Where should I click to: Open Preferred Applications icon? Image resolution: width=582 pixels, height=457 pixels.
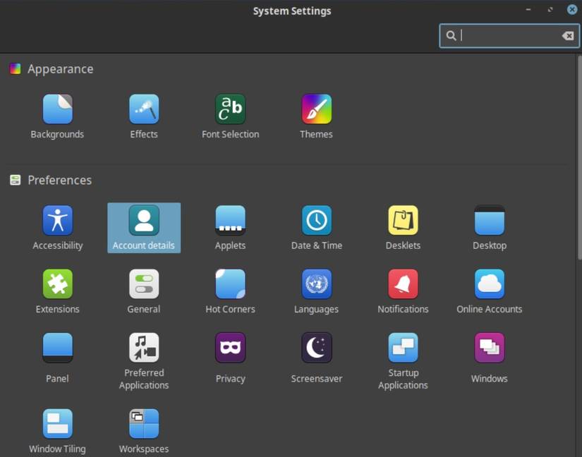click(144, 348)
